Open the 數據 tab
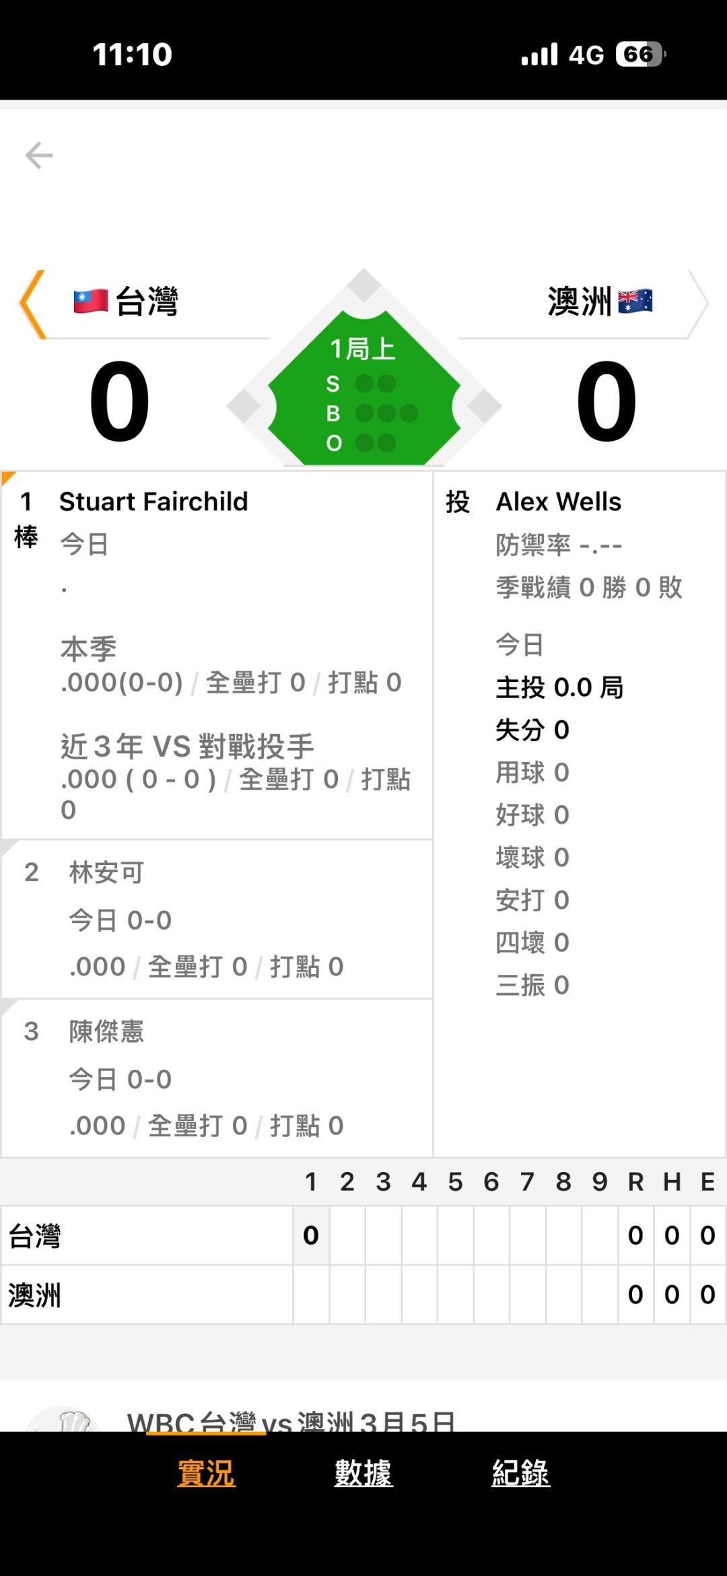 (363, 1473)
